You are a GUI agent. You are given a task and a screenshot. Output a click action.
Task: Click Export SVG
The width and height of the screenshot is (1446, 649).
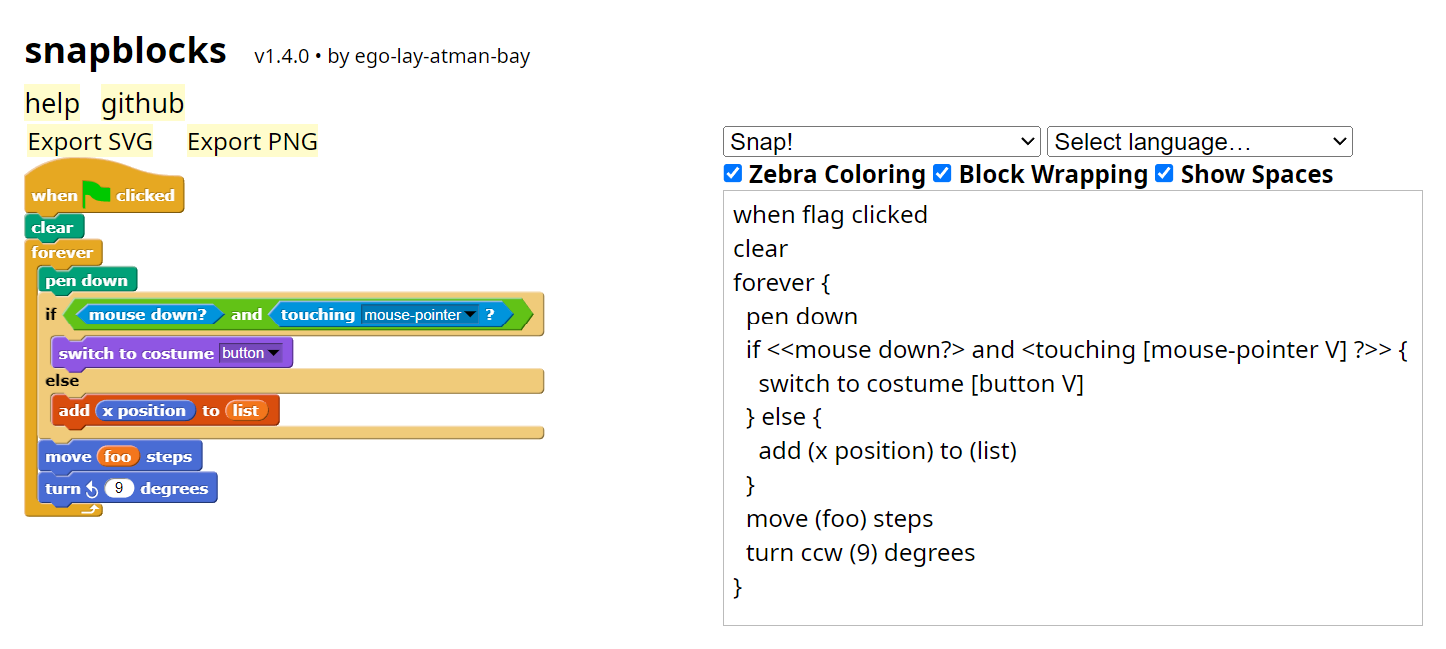(x=90, y=142)
